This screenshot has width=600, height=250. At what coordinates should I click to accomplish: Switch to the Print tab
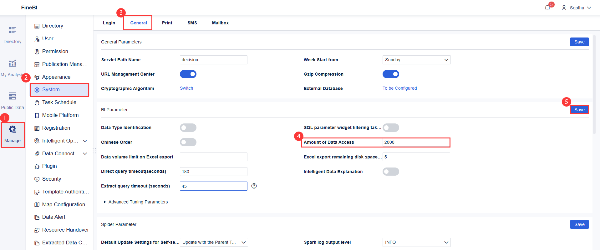click(x=167, y=23)
